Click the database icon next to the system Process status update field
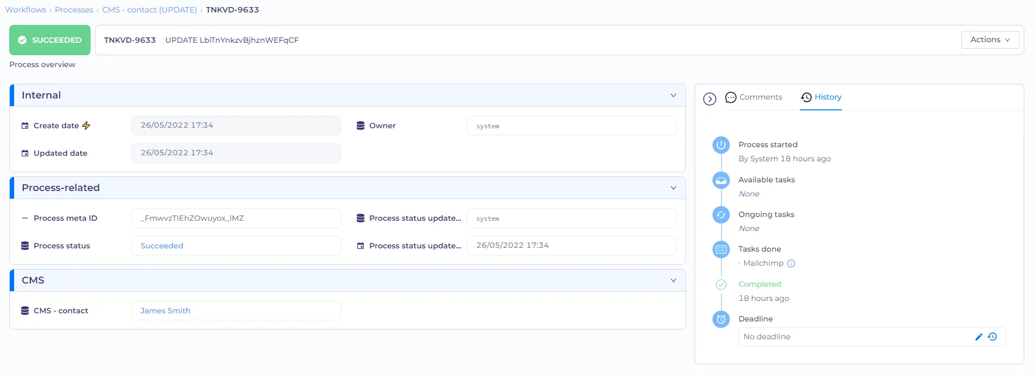The width and height of the screenshot is (1034, 375). click(x=361, y=218)
